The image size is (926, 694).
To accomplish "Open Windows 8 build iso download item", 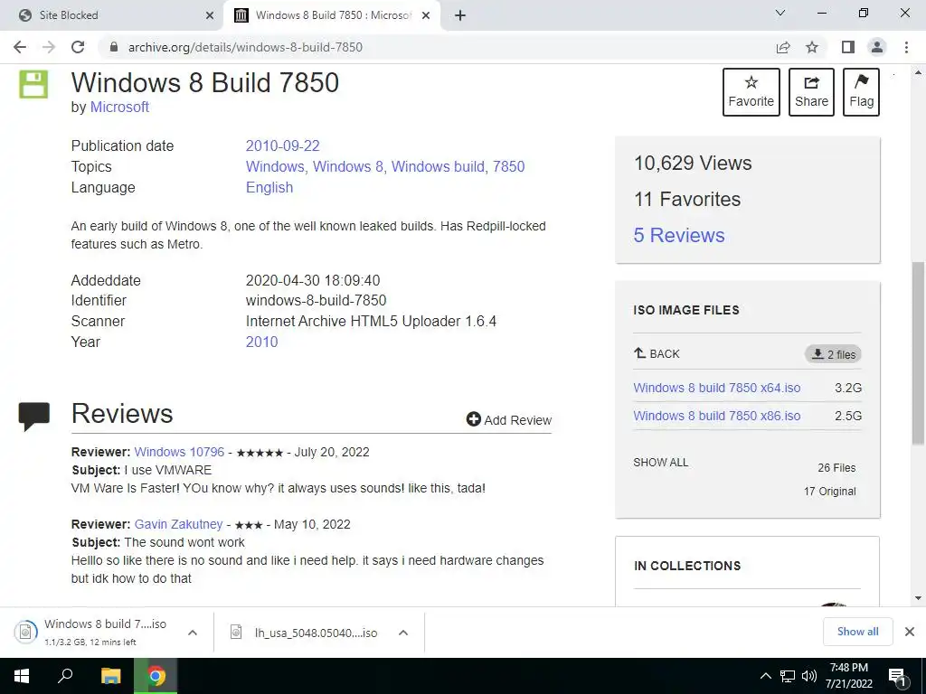I will point(92,632).
